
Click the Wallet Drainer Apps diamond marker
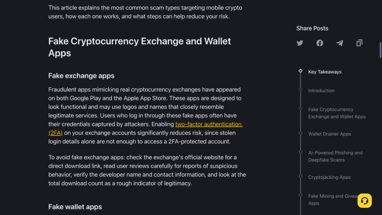(x=300, y=133)
